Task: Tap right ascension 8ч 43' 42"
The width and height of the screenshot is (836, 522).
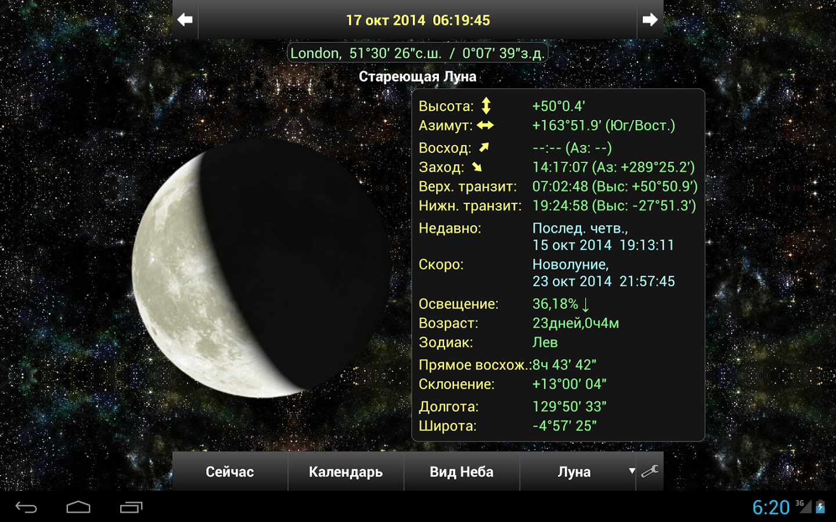Action: tap(564, 365)
